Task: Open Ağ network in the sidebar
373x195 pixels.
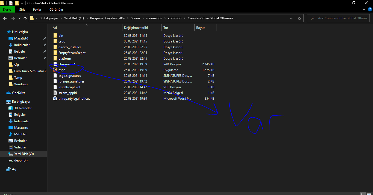Action: pos(14,169)
